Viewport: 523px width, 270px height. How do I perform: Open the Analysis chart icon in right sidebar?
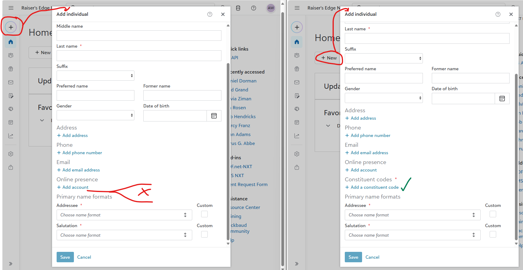[297, 136]
